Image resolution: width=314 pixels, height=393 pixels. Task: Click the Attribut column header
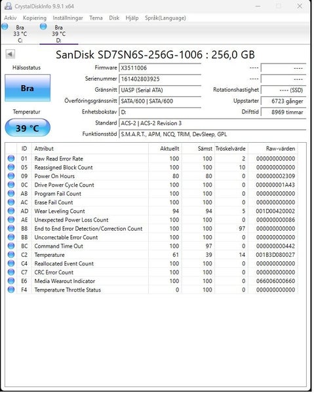coord(90,149)
